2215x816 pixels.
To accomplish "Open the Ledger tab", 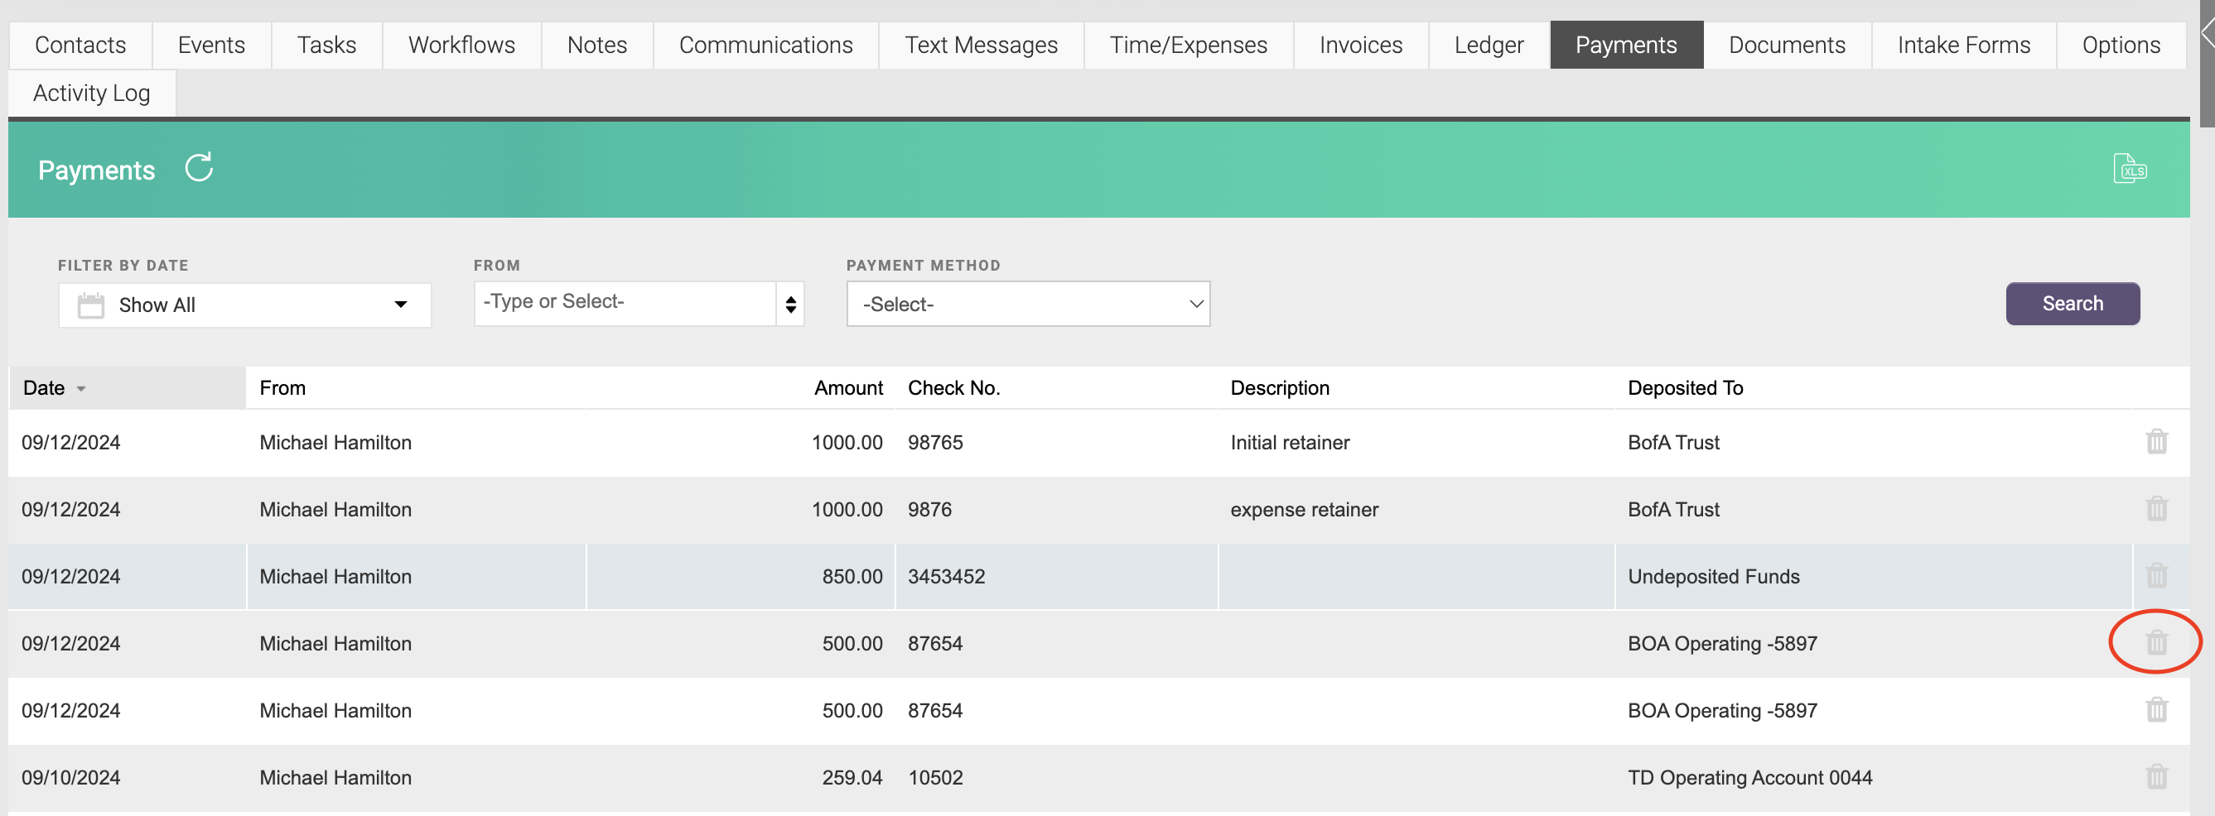I will [1489, 45].
